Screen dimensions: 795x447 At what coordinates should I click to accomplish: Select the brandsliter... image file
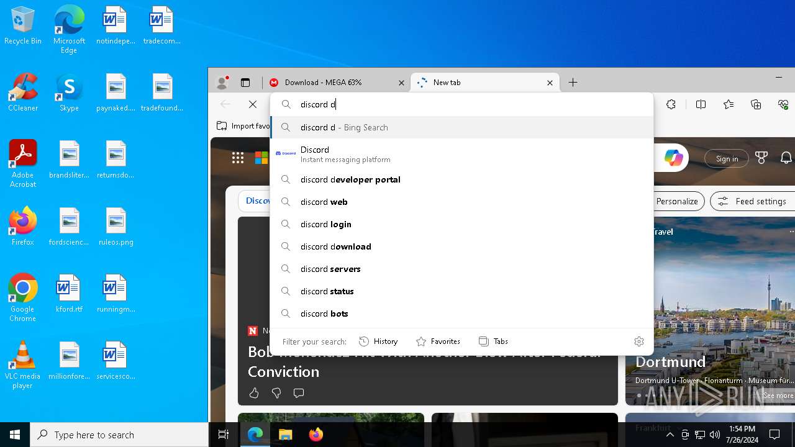(x=69, y=160)
